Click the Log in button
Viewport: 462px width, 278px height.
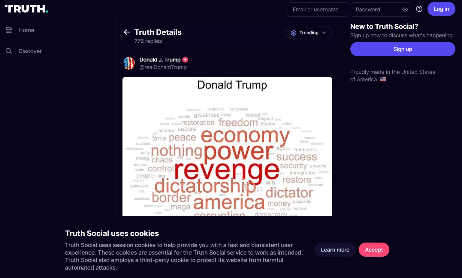point(441,9)
